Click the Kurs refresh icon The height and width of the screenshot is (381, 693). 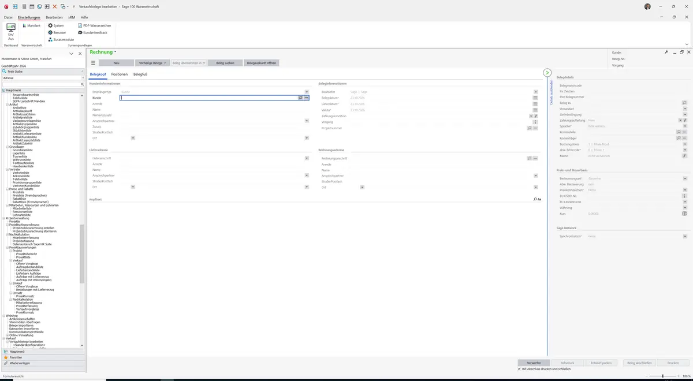pyautogui.click(x=684, y=214)
